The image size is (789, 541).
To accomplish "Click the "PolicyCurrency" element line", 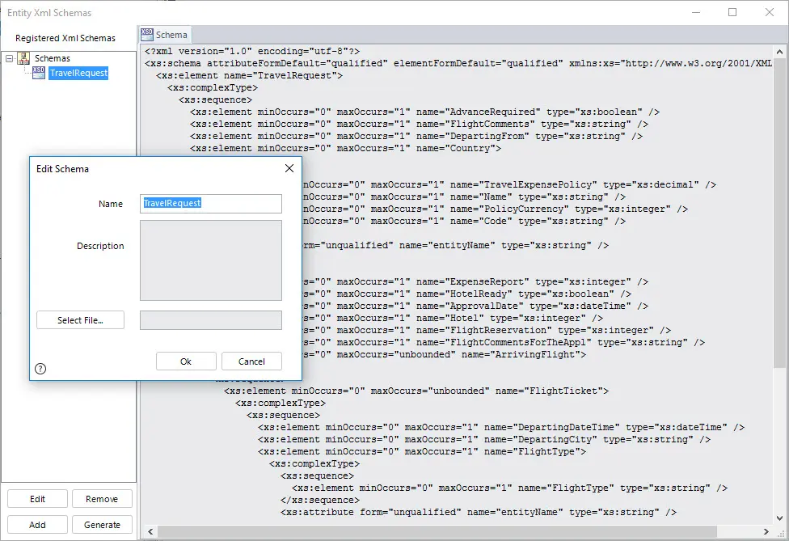I will [x=495, y=209].
